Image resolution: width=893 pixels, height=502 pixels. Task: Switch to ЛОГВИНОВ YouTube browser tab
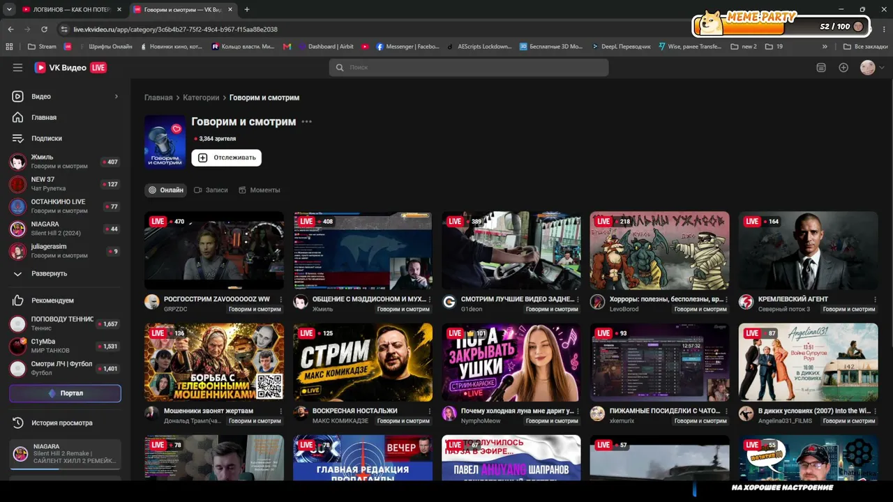pos(72,9)
